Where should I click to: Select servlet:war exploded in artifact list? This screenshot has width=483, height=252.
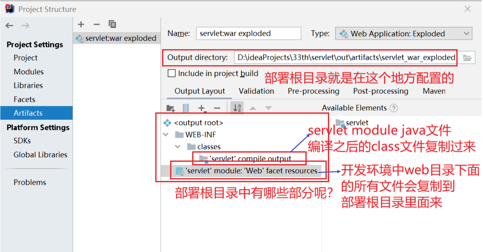click(117, 38)
